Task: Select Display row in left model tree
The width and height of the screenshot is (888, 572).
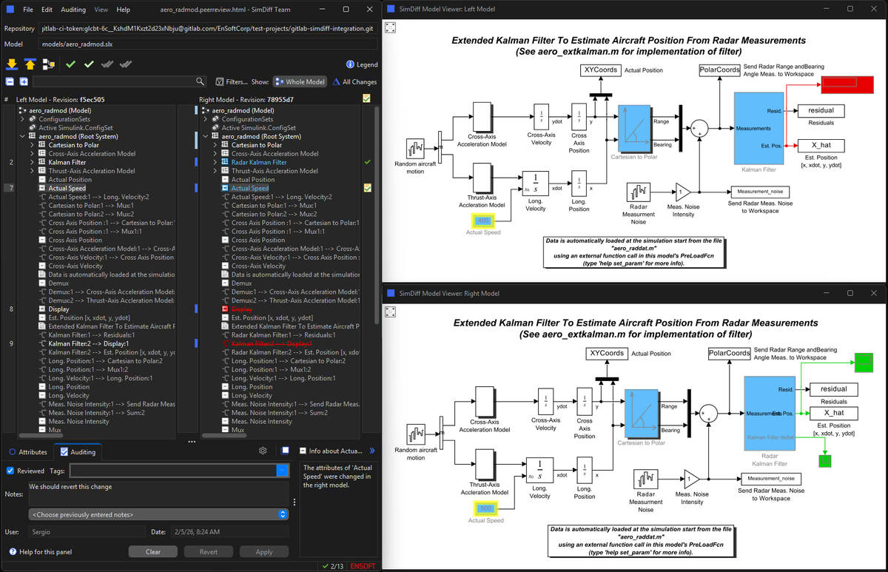Action: [58, 309]
